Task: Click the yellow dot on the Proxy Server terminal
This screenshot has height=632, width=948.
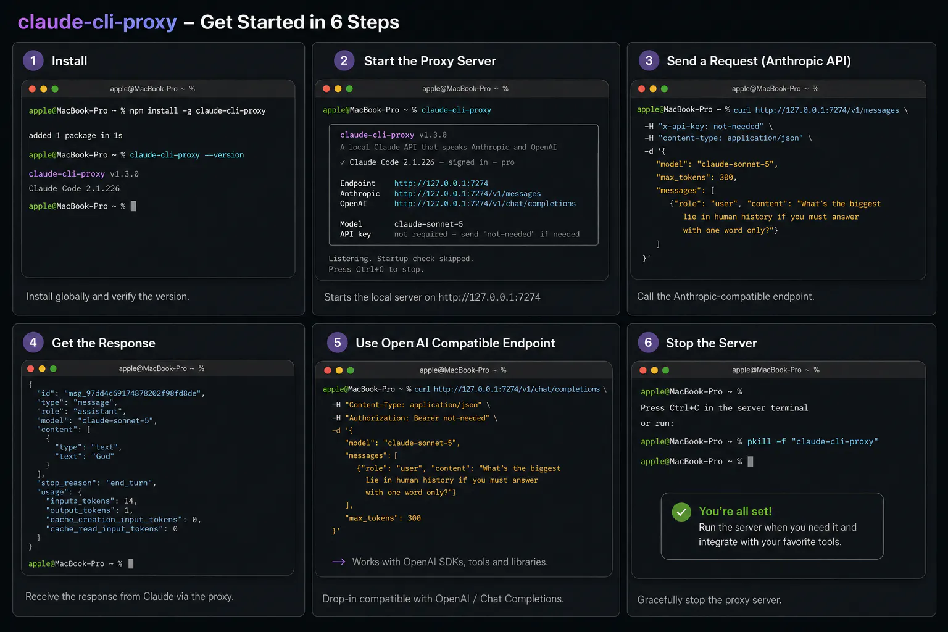Action: pos(338,89)
